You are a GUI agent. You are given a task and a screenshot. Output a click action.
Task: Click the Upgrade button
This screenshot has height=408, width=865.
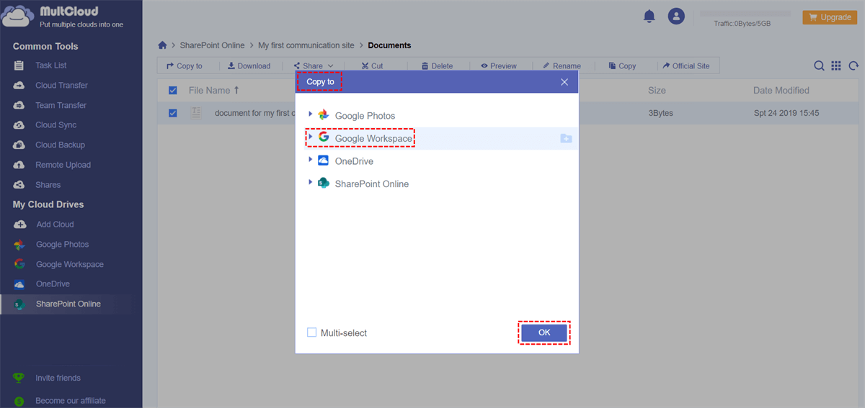coord(830,17)
